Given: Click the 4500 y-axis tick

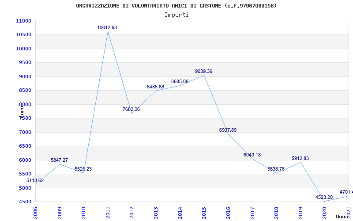Looking at the screenshot, I should (x=25, y=202).
